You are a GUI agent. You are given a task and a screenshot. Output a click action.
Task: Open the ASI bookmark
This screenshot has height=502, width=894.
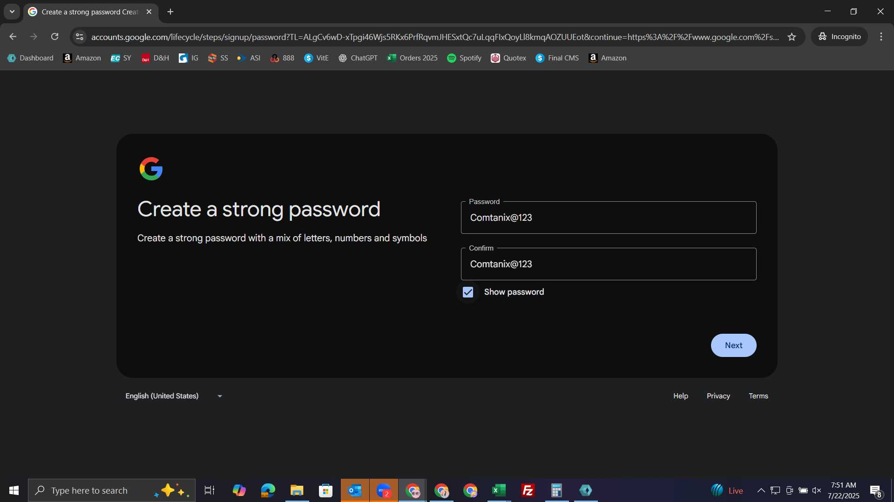pos(249,58)
